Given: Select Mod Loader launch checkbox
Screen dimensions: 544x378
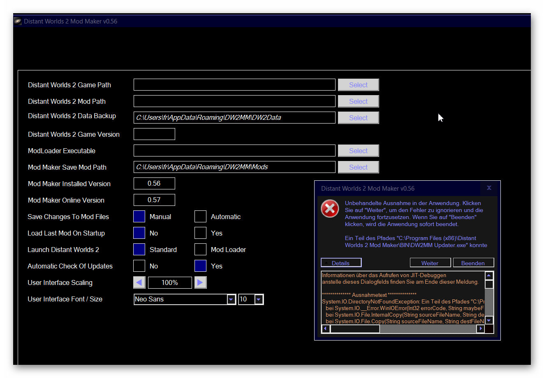Looking at the screenshot, I should [200, 250].
